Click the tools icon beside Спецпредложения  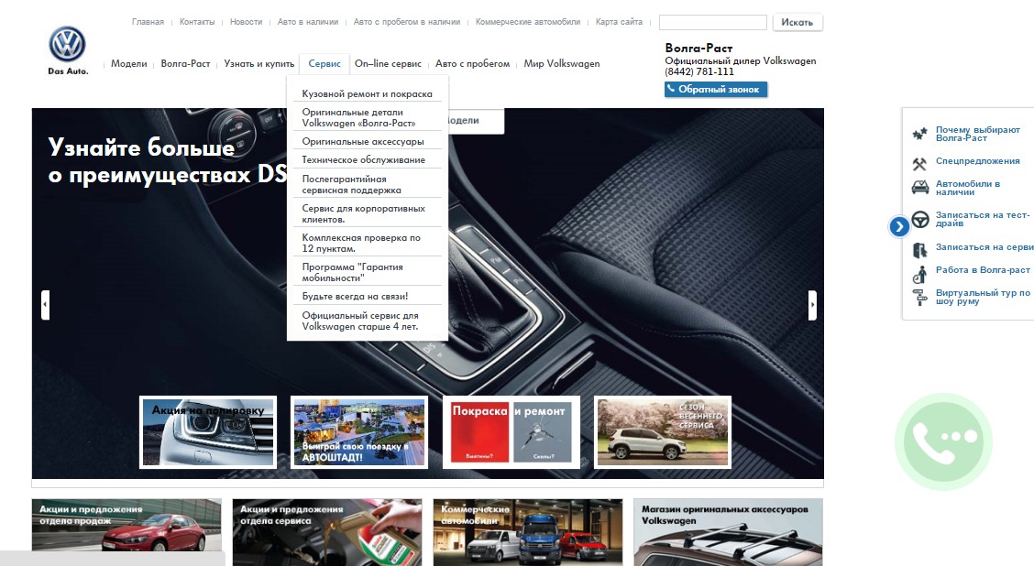[x=919, y=163]
